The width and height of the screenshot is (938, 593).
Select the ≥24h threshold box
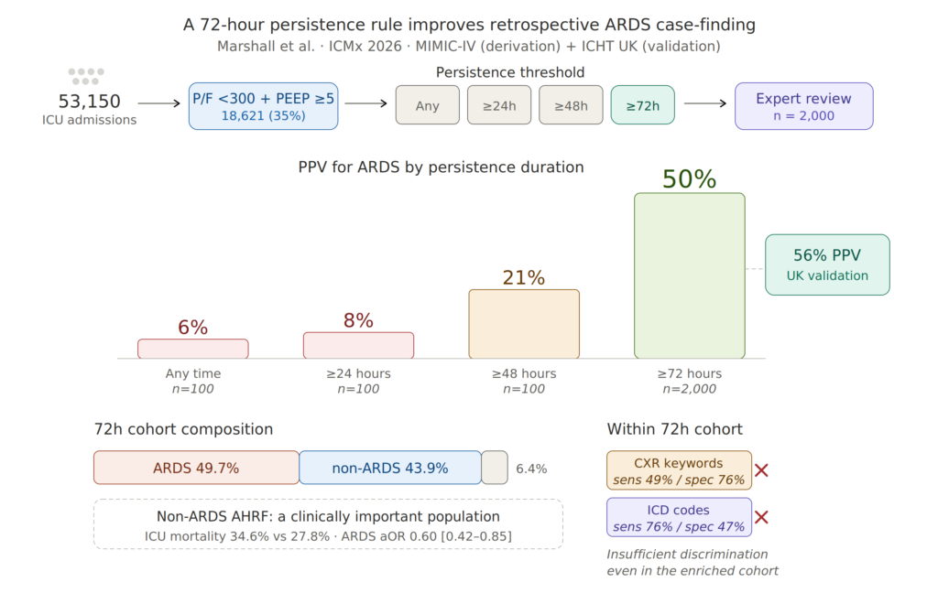click(x=499, y=105)
